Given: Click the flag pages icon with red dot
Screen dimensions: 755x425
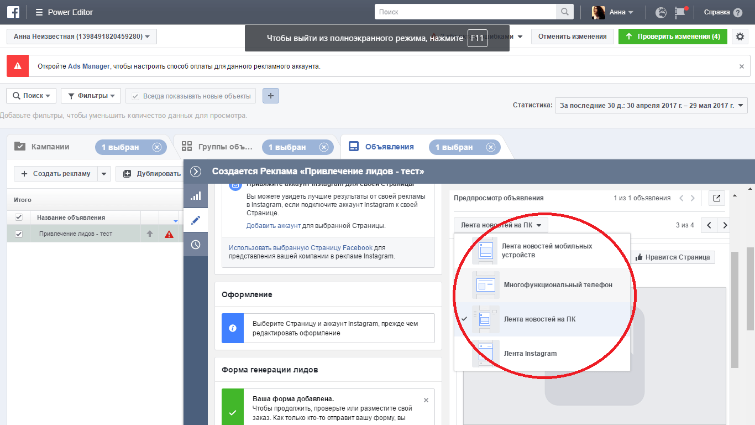Looking at the screenshot, I should click(680, 12).
